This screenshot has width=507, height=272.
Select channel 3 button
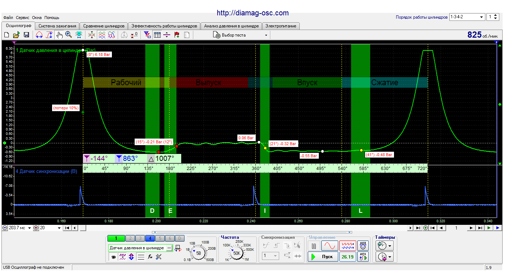tap(139, 238)
